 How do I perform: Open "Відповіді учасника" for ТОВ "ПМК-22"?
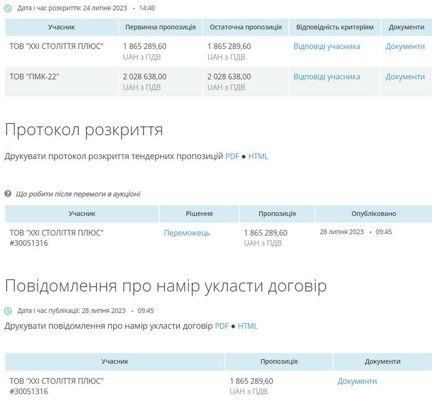pos(328,76)
